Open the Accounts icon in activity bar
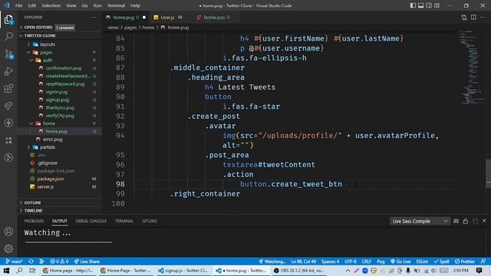This screenshot has height=276, width=491. pyautogui.click(x=8, y=232)
